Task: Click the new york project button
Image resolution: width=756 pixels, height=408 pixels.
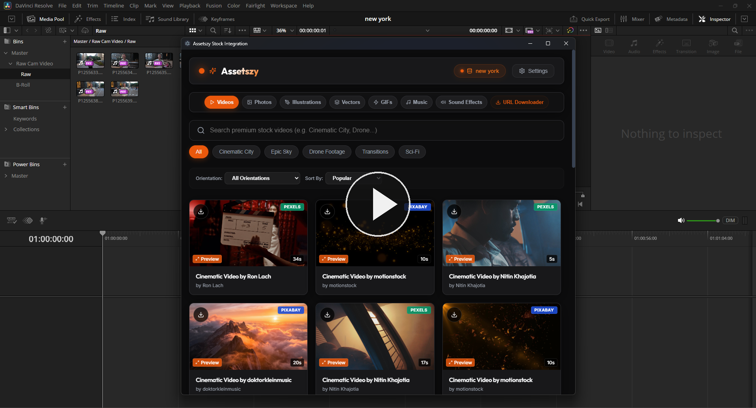Action: (479, 71)
